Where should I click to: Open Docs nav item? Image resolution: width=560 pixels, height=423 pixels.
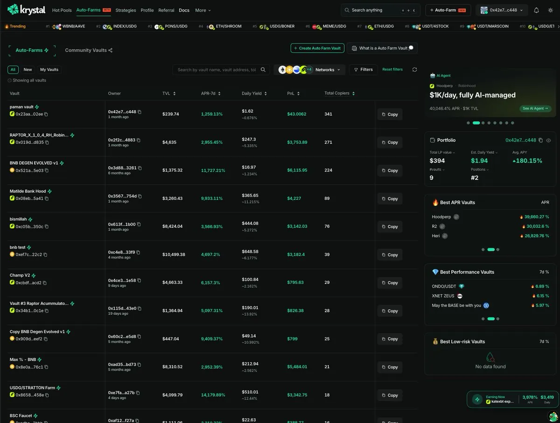184,10
